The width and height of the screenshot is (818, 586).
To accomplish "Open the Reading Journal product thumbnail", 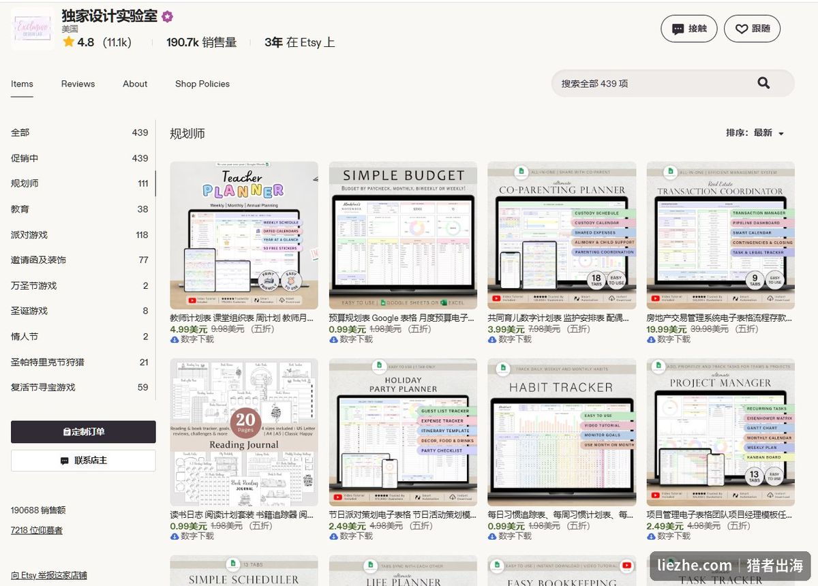I will 244,433.
